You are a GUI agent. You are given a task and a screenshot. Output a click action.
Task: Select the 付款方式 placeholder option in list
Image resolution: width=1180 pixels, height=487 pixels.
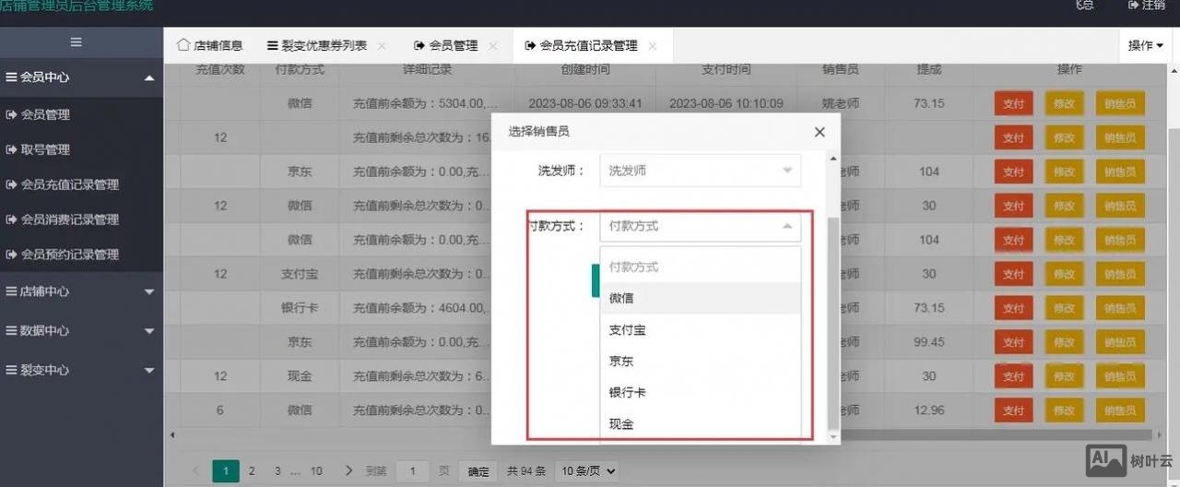(x=701, y=267)
